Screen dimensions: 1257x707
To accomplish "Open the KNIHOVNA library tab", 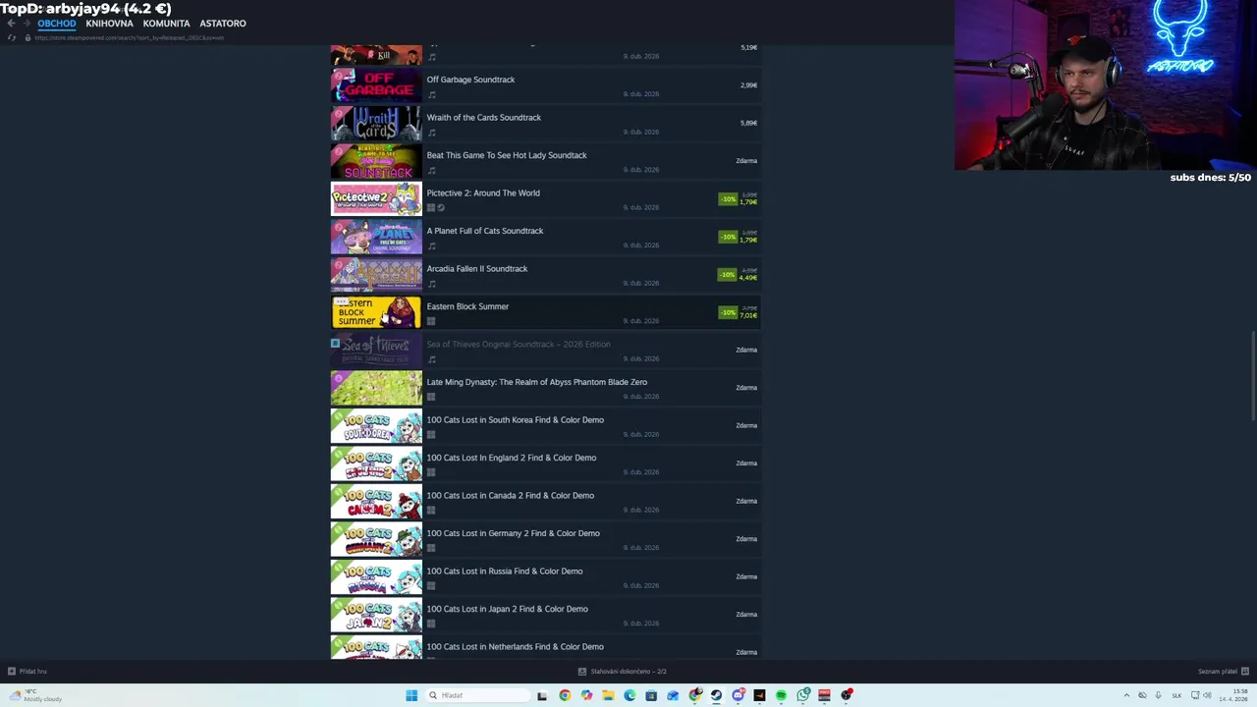I will coord(109,23).
